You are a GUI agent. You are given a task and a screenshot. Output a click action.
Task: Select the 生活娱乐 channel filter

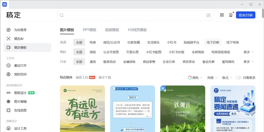(153, 42)
